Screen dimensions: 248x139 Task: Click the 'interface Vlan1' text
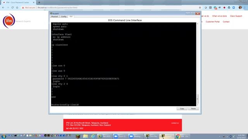(62, 34)
